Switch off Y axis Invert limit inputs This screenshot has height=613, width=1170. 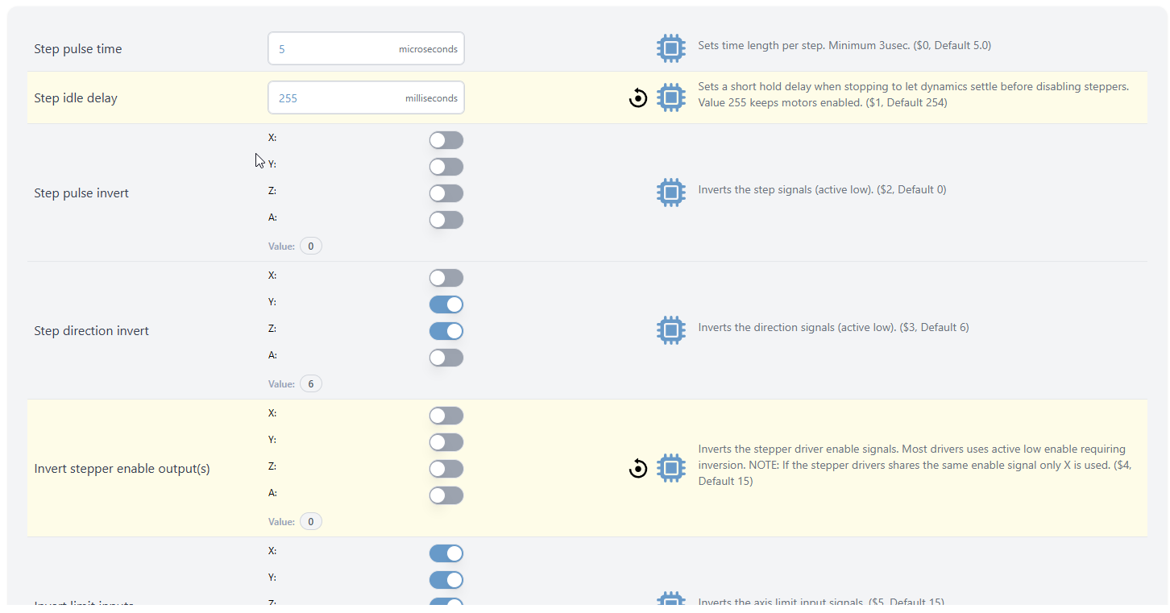point(446,580)
